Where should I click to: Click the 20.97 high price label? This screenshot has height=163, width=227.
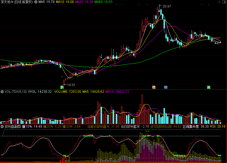pos(167,6)
